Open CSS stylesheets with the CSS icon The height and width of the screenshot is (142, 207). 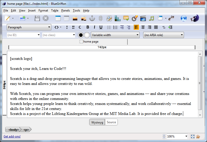[126, 18]
